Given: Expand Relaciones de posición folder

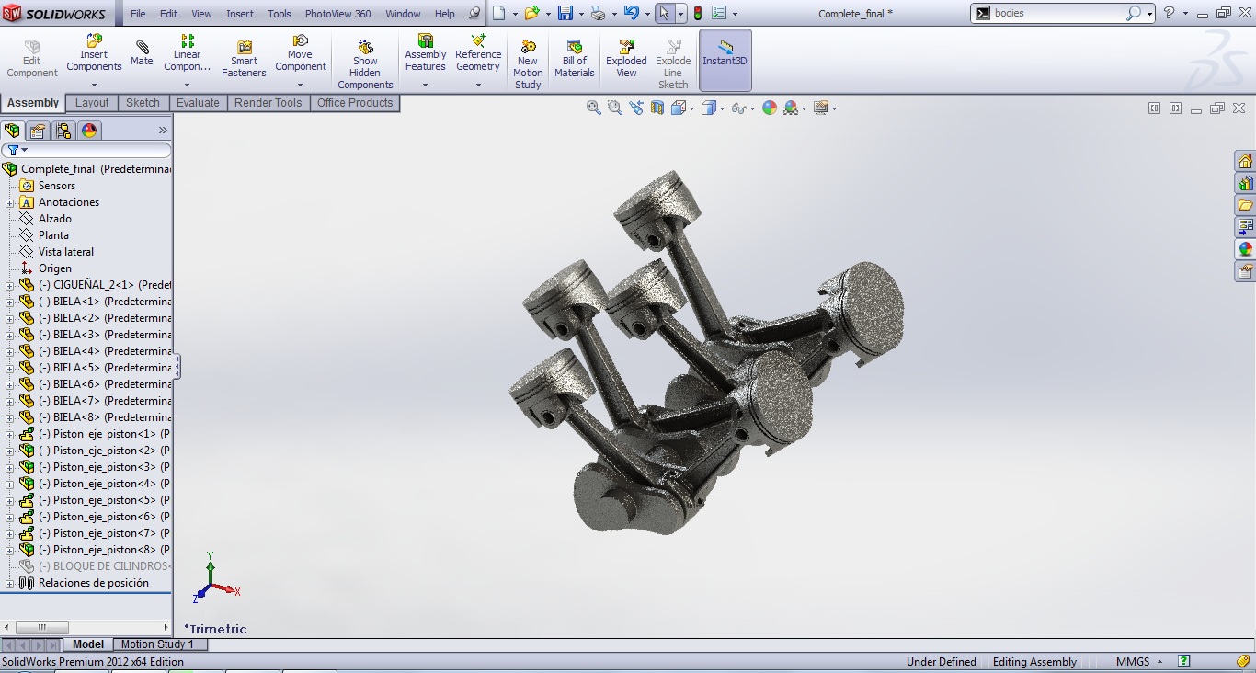Looking at the screenshot, I should (x=9, y=584).
